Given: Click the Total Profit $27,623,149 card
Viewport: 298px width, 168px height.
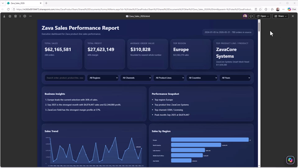Looking at the screenshot, I should (105, 54).
